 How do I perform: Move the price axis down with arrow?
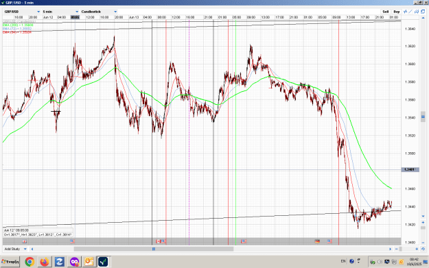423,217
